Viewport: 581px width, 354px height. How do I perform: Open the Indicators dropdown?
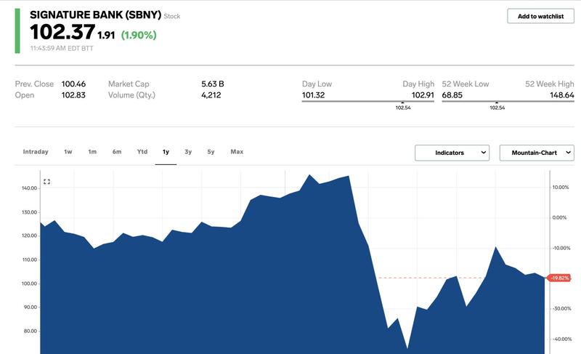[452, 153]
